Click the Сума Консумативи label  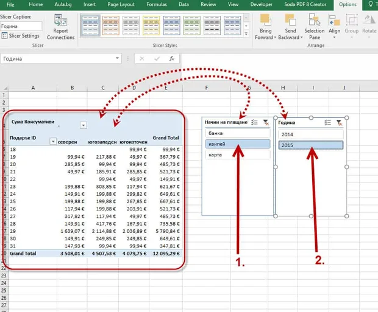tap(33, 122)
